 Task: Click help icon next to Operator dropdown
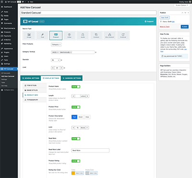point(61,60)
